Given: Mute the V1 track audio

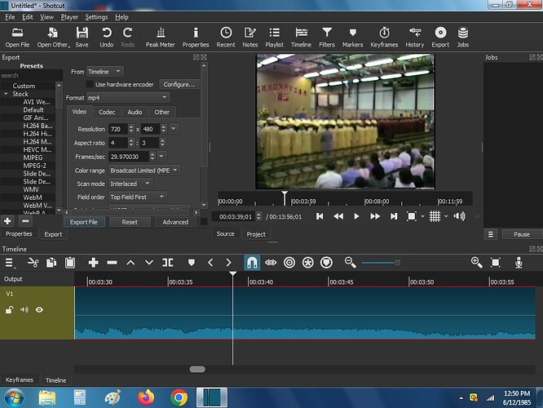Looking at the screenshot, I should (x=24, y=309).
